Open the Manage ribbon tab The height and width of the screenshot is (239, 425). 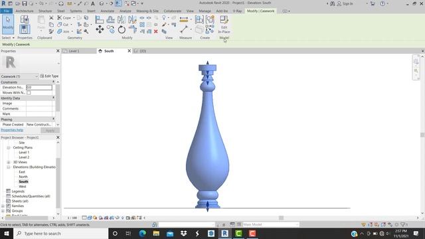[x=205, y=11]
